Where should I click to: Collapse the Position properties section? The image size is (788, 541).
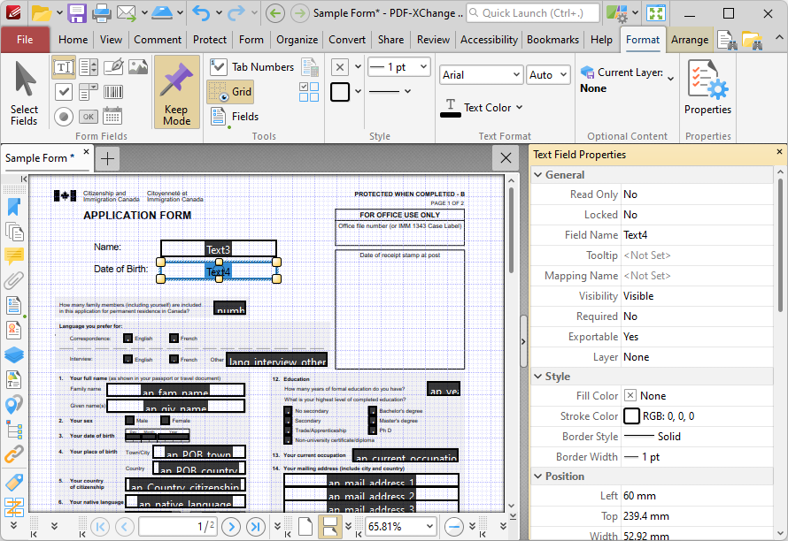pyautogui.click(x=538, y=476)
